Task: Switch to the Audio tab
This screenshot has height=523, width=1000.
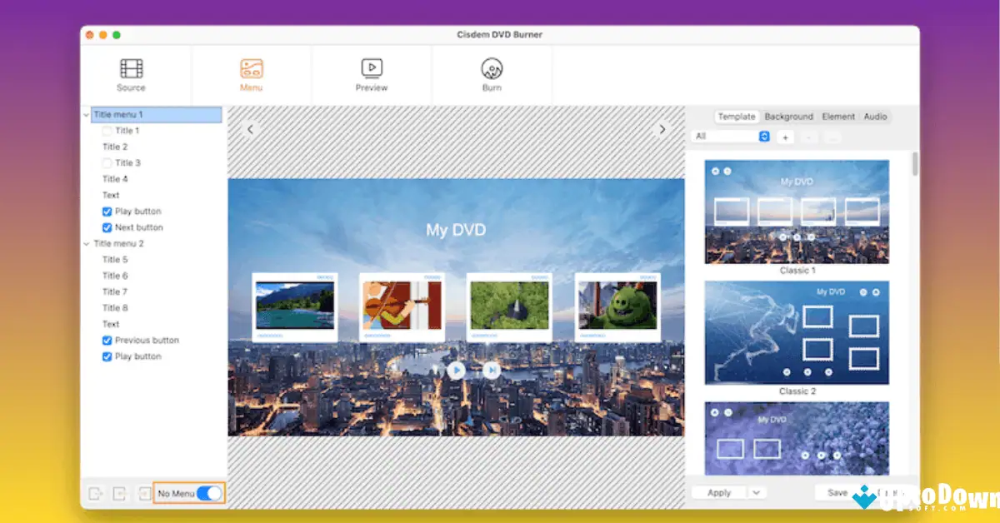Action: (x=875, y=117)
